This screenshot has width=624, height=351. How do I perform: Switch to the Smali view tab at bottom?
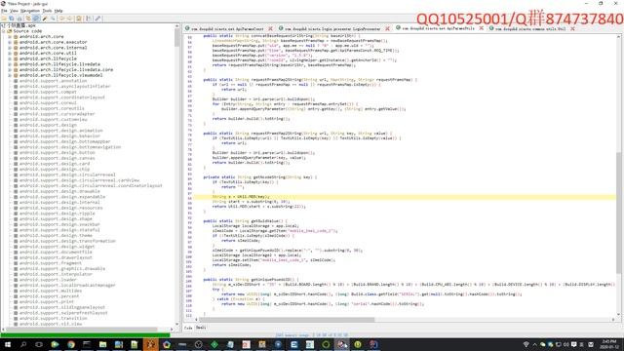tap(201, 328)
